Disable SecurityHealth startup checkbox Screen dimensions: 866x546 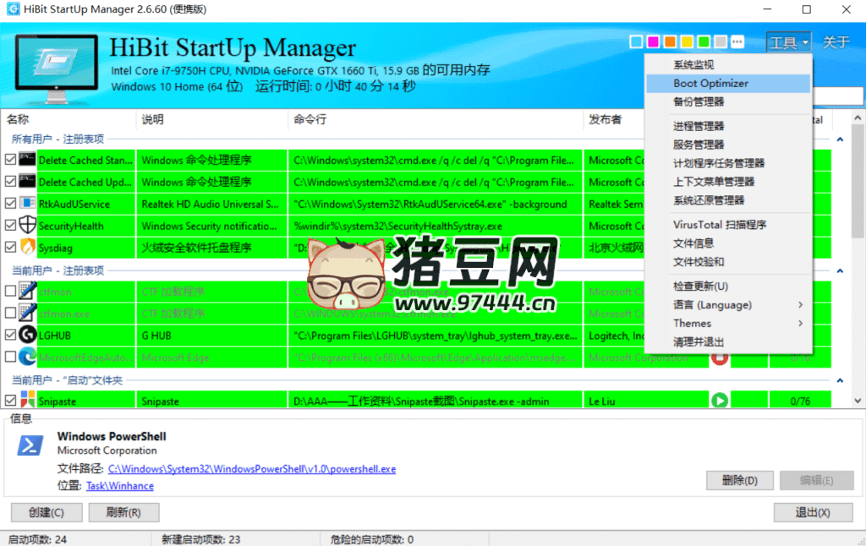pos(10,225)
